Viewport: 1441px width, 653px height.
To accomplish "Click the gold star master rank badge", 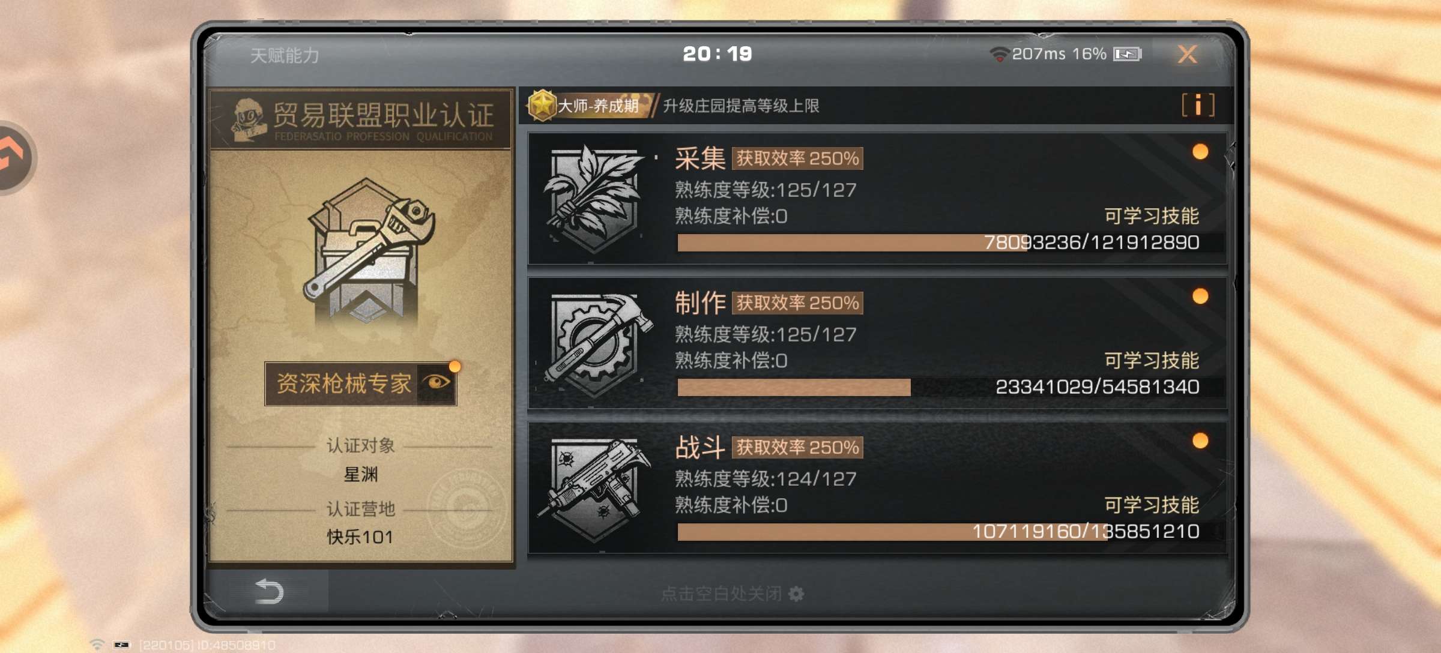I will click(542, 105).
